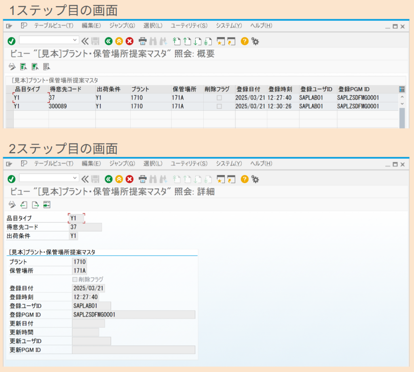Go to the previous entry on the detail screen
The height and width of the screenshot is (372, 414).
coord(23,205)
